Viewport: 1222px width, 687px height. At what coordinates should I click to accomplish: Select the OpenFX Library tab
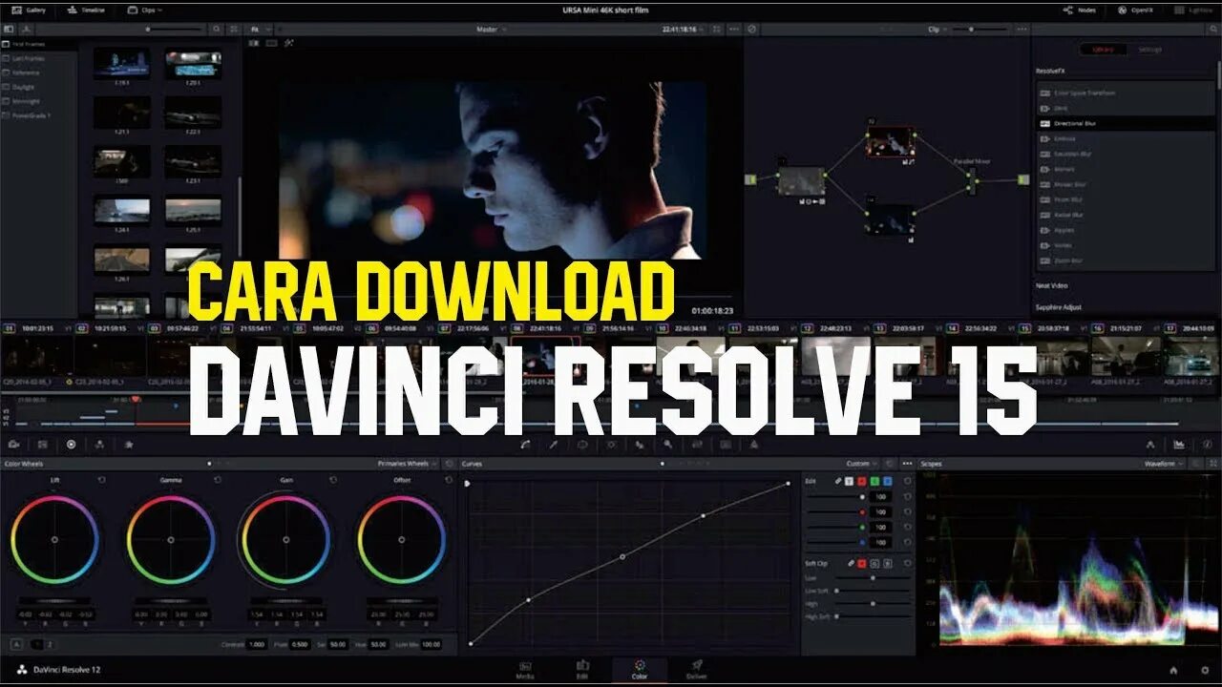1103,50
